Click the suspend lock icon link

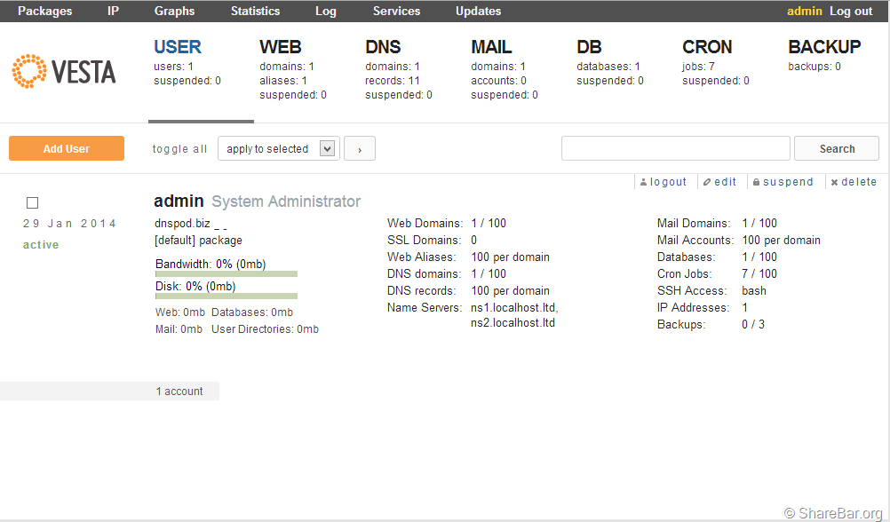click(783, 182)
